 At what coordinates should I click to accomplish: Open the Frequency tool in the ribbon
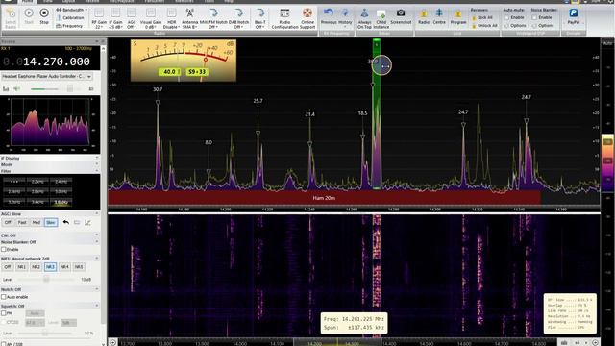[x=69, y=26]
